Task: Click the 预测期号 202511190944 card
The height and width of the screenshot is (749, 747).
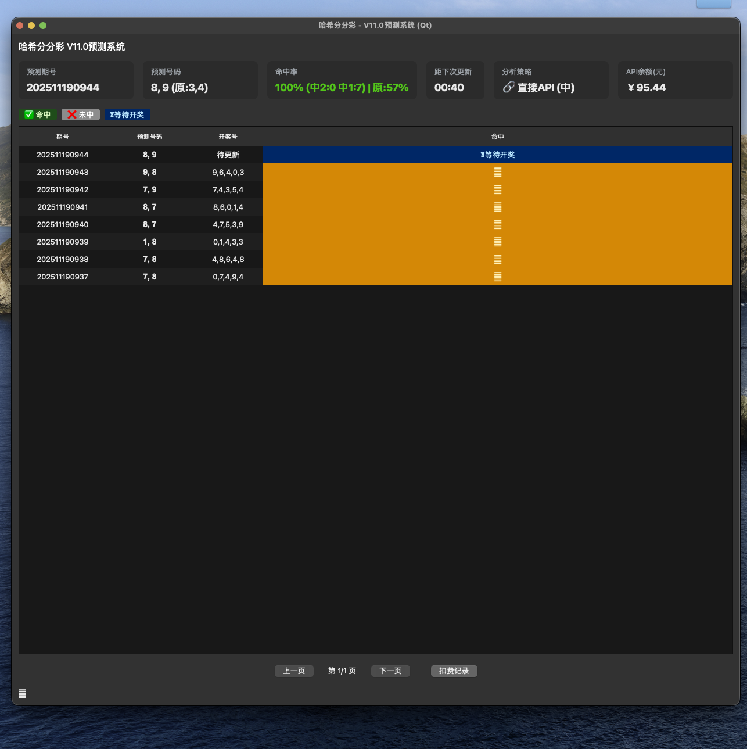Action: click(x=76, y=80)
